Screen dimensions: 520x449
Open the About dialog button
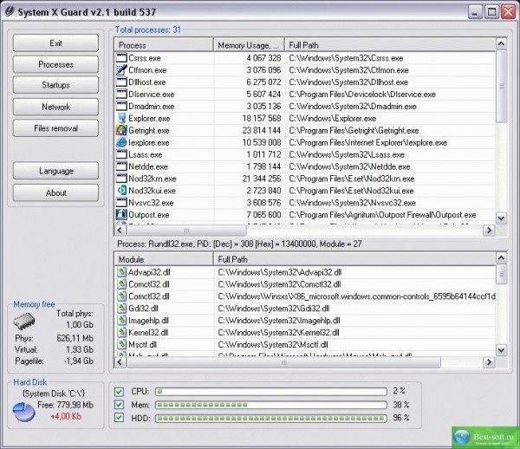coord(55,192)
